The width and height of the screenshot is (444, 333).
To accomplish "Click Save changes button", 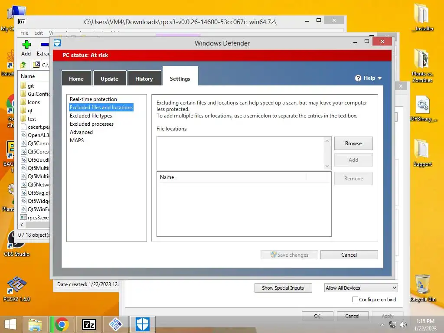I will click(289, 255).
